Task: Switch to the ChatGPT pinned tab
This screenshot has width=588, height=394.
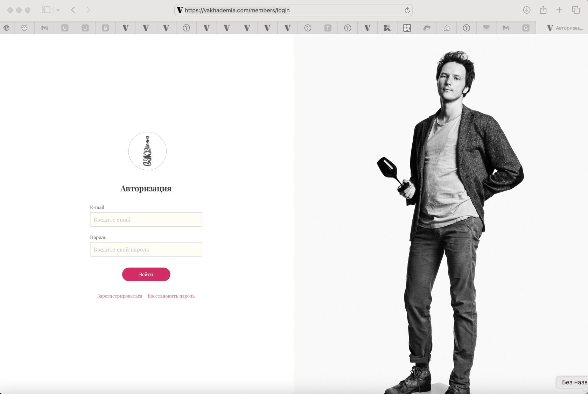Action: point(7,28)
